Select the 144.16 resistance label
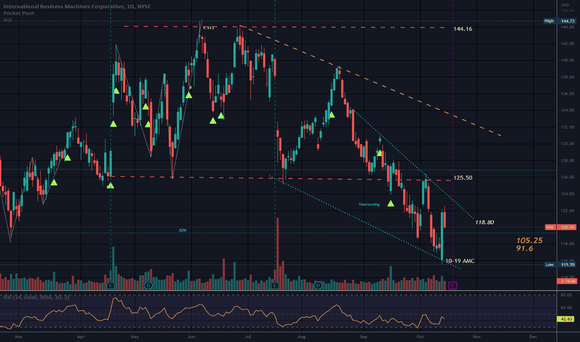The image size is (580, 342). click(x=462, y=29)
